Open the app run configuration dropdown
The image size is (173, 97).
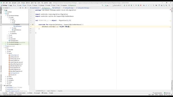(108, 5)
